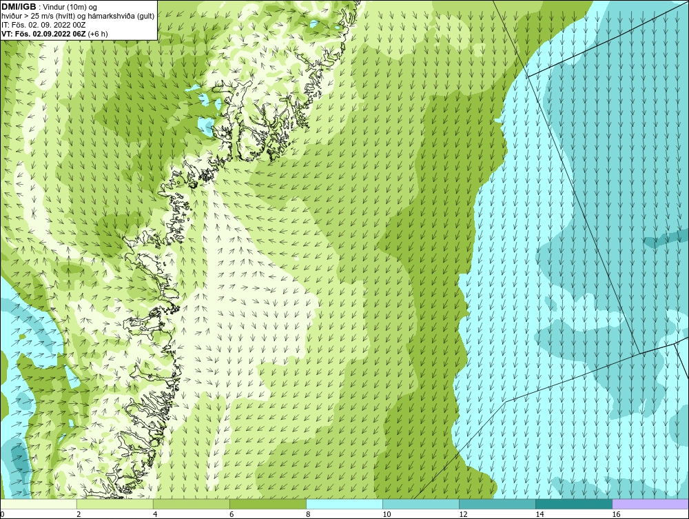Click the 10–12 m/s cyan legend swatch
689x519 pixels.
point(420,504)
